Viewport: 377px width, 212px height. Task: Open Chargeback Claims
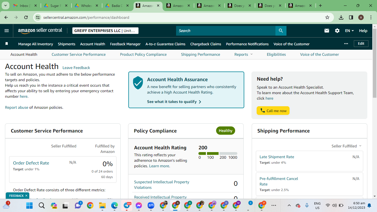click(x=206, y=44)
